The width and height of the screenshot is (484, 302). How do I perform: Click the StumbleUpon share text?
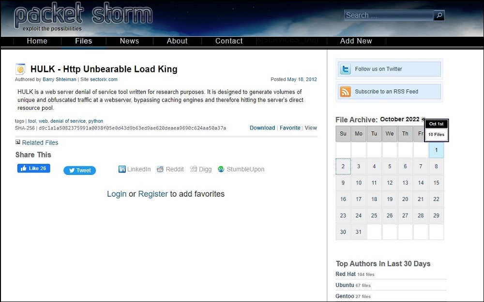pos(245,169)
